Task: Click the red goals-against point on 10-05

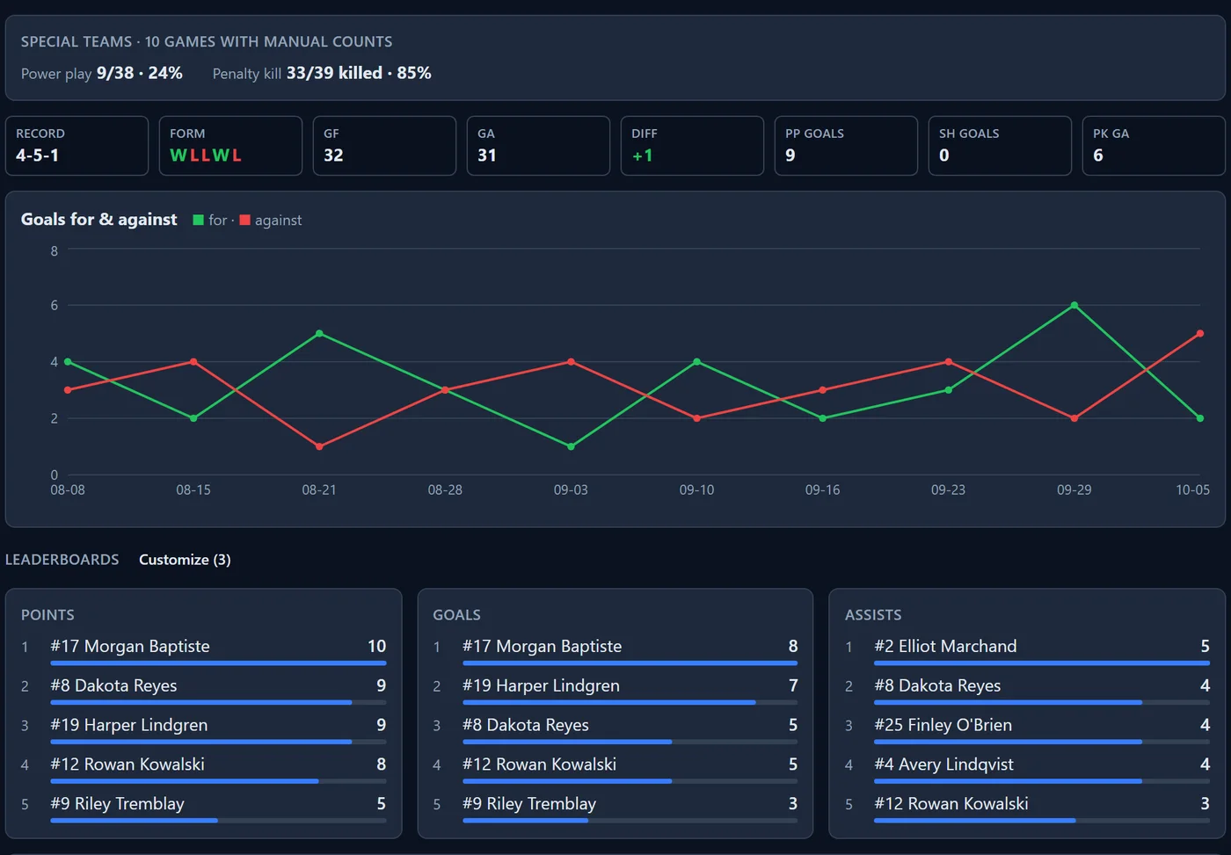Action: [1200, 334]
